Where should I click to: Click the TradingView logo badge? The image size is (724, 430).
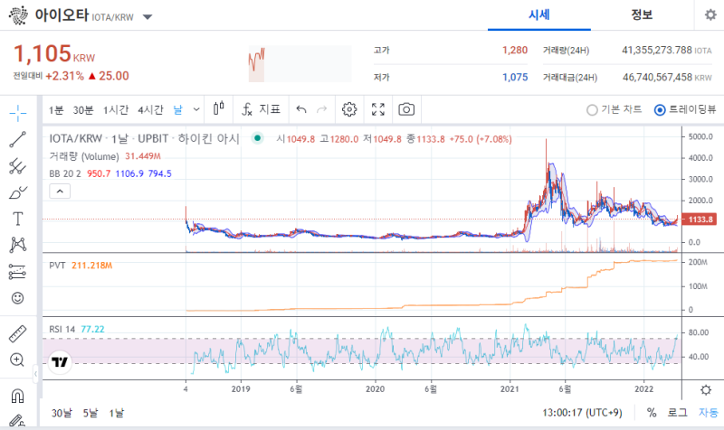[60, 361]
